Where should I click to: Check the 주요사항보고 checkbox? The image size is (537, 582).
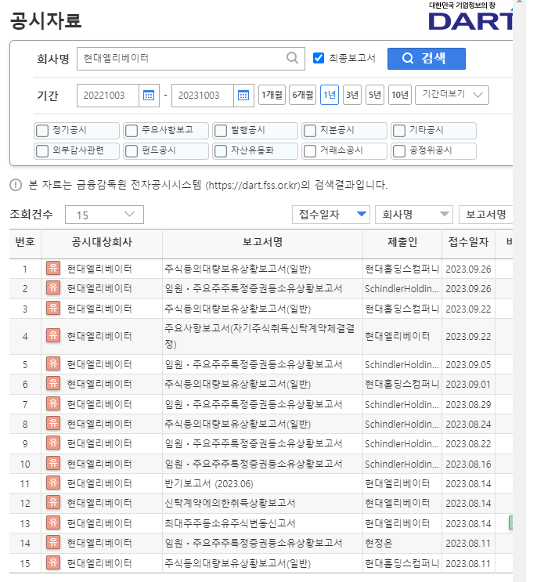coord(132,131)
